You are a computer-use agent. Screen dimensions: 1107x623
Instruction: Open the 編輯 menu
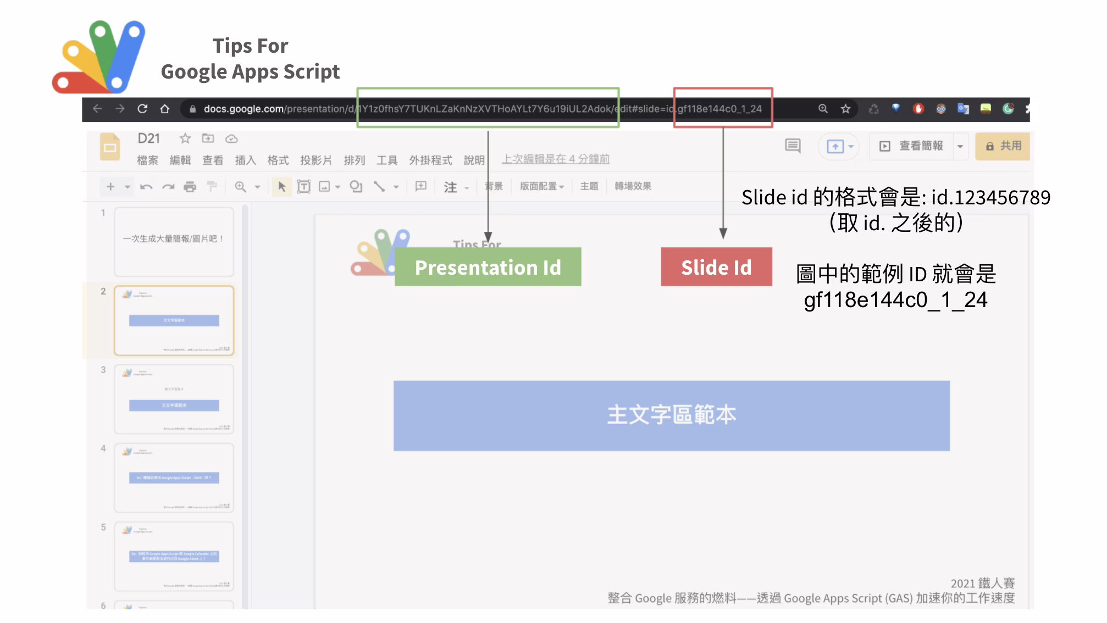click(x=180, y=160)
